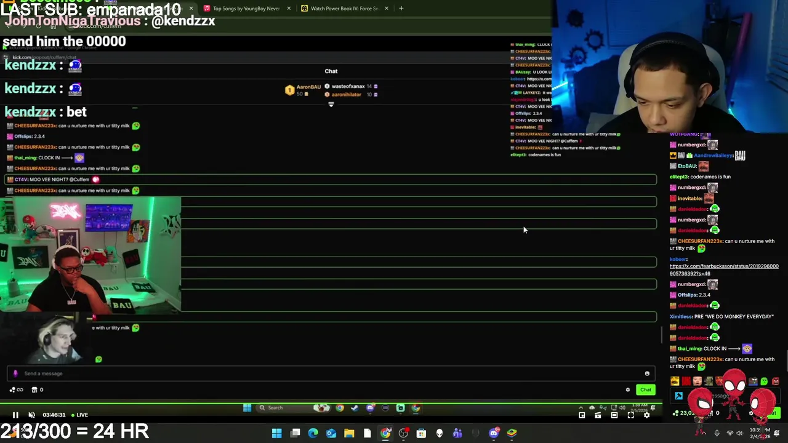The height and width of the screenshot is (443, 788).
Task: Pause the live stream video
Action: pyautogui.click(x=15, y=415)
